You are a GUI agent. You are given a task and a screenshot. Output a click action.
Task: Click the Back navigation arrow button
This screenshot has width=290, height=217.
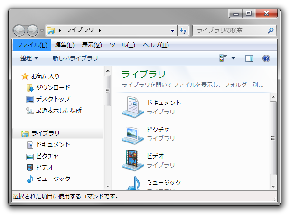pyautogui.click(x=19, y=30)
